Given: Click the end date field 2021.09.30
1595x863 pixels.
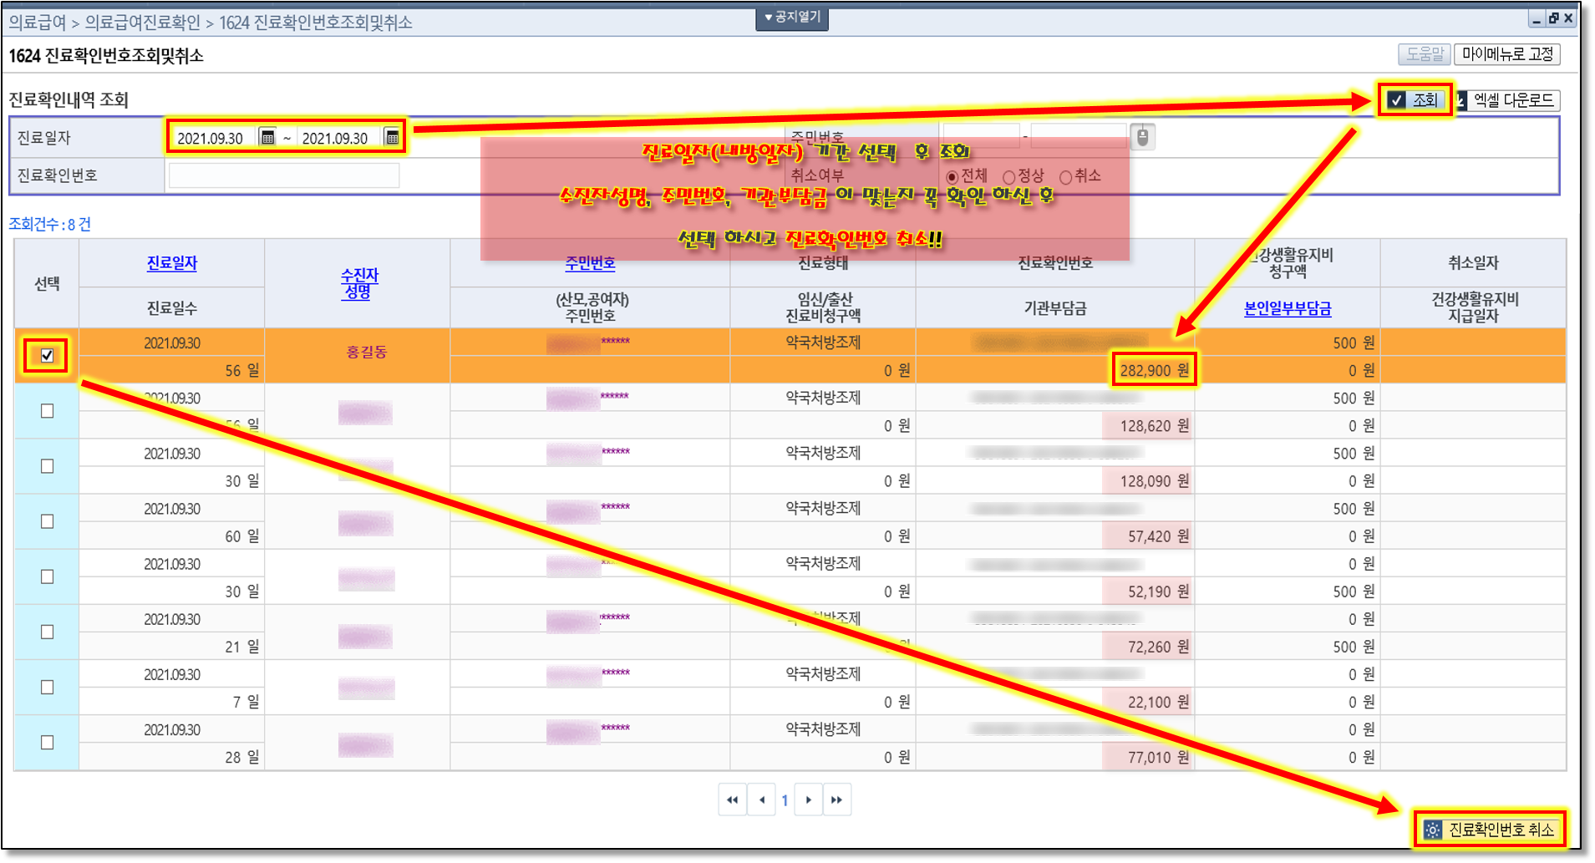Looking at the screenshot, I should pyautogui.click(x=337, y=138).
